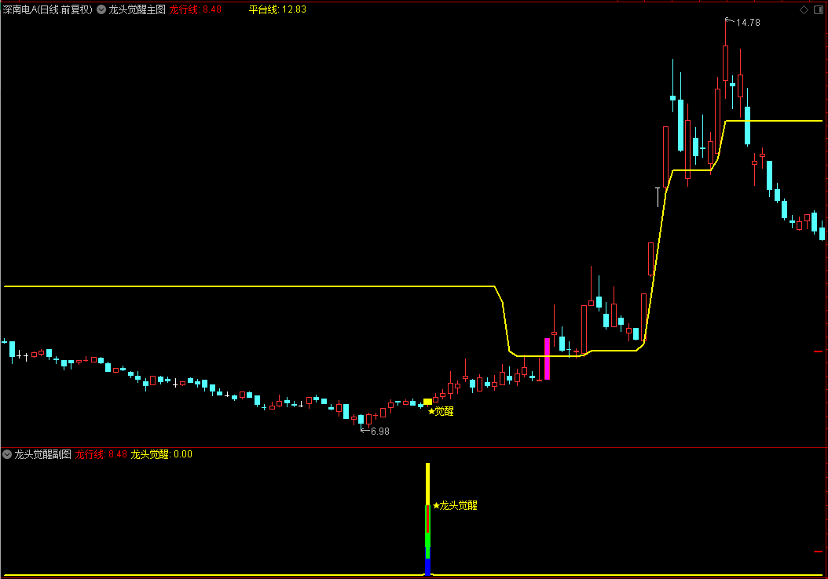This screenshot has width=828, height=579.
Task: Click the ★龙头觉醒 label in the sub-chart
Action: click(x=455, y=505)
